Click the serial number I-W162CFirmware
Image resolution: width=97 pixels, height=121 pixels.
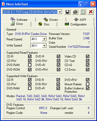coord(79,47)
